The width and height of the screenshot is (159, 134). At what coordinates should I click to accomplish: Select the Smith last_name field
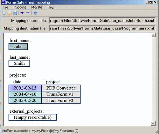(x=19, y=63)
